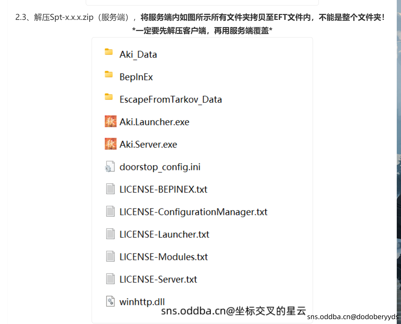Click the BepInEx folder icon

pos(109,74)
